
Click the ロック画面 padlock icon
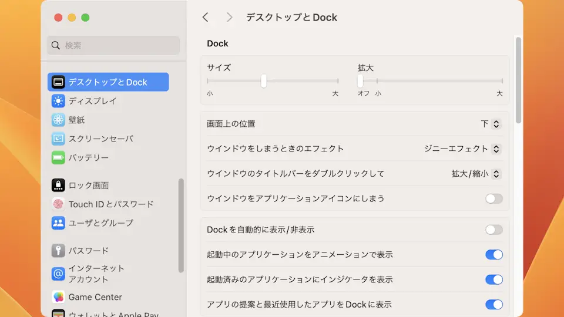tap(58, 186)
